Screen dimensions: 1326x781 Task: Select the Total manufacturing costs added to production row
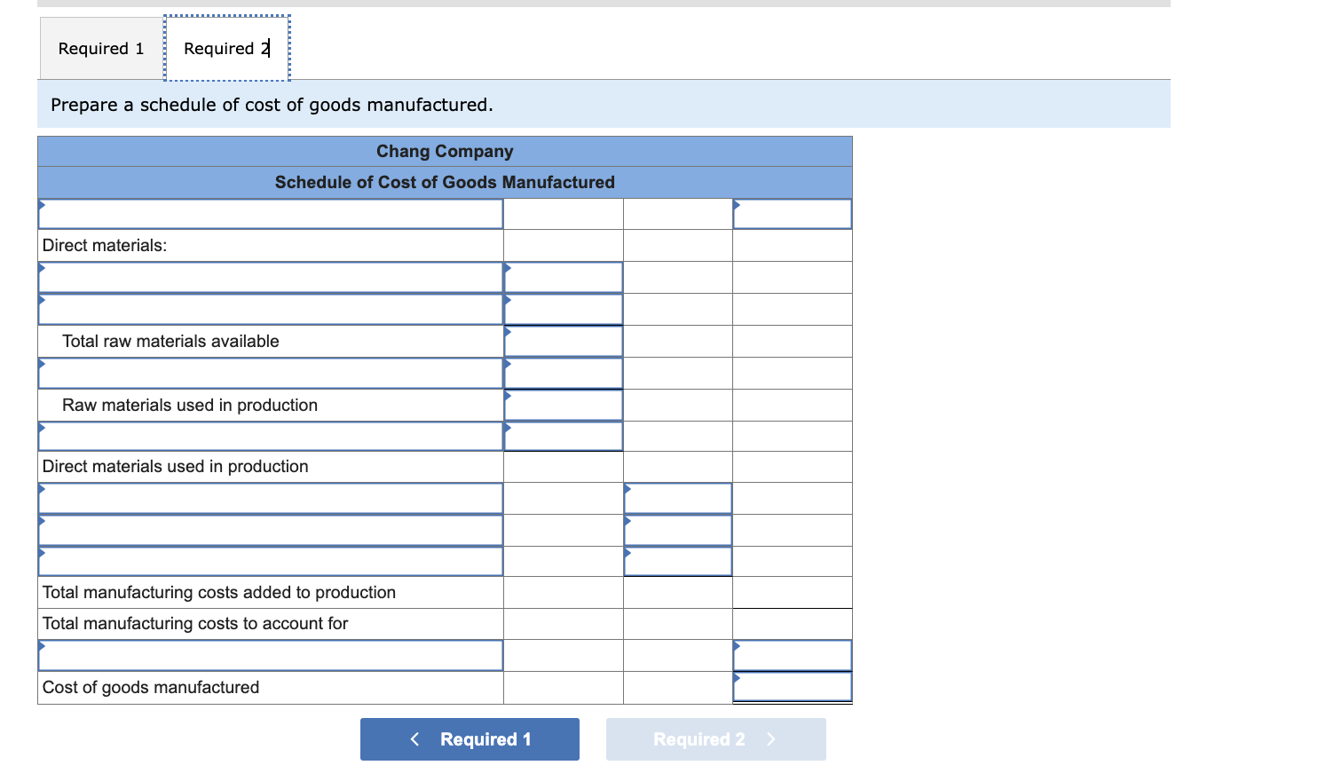point(270,592)
